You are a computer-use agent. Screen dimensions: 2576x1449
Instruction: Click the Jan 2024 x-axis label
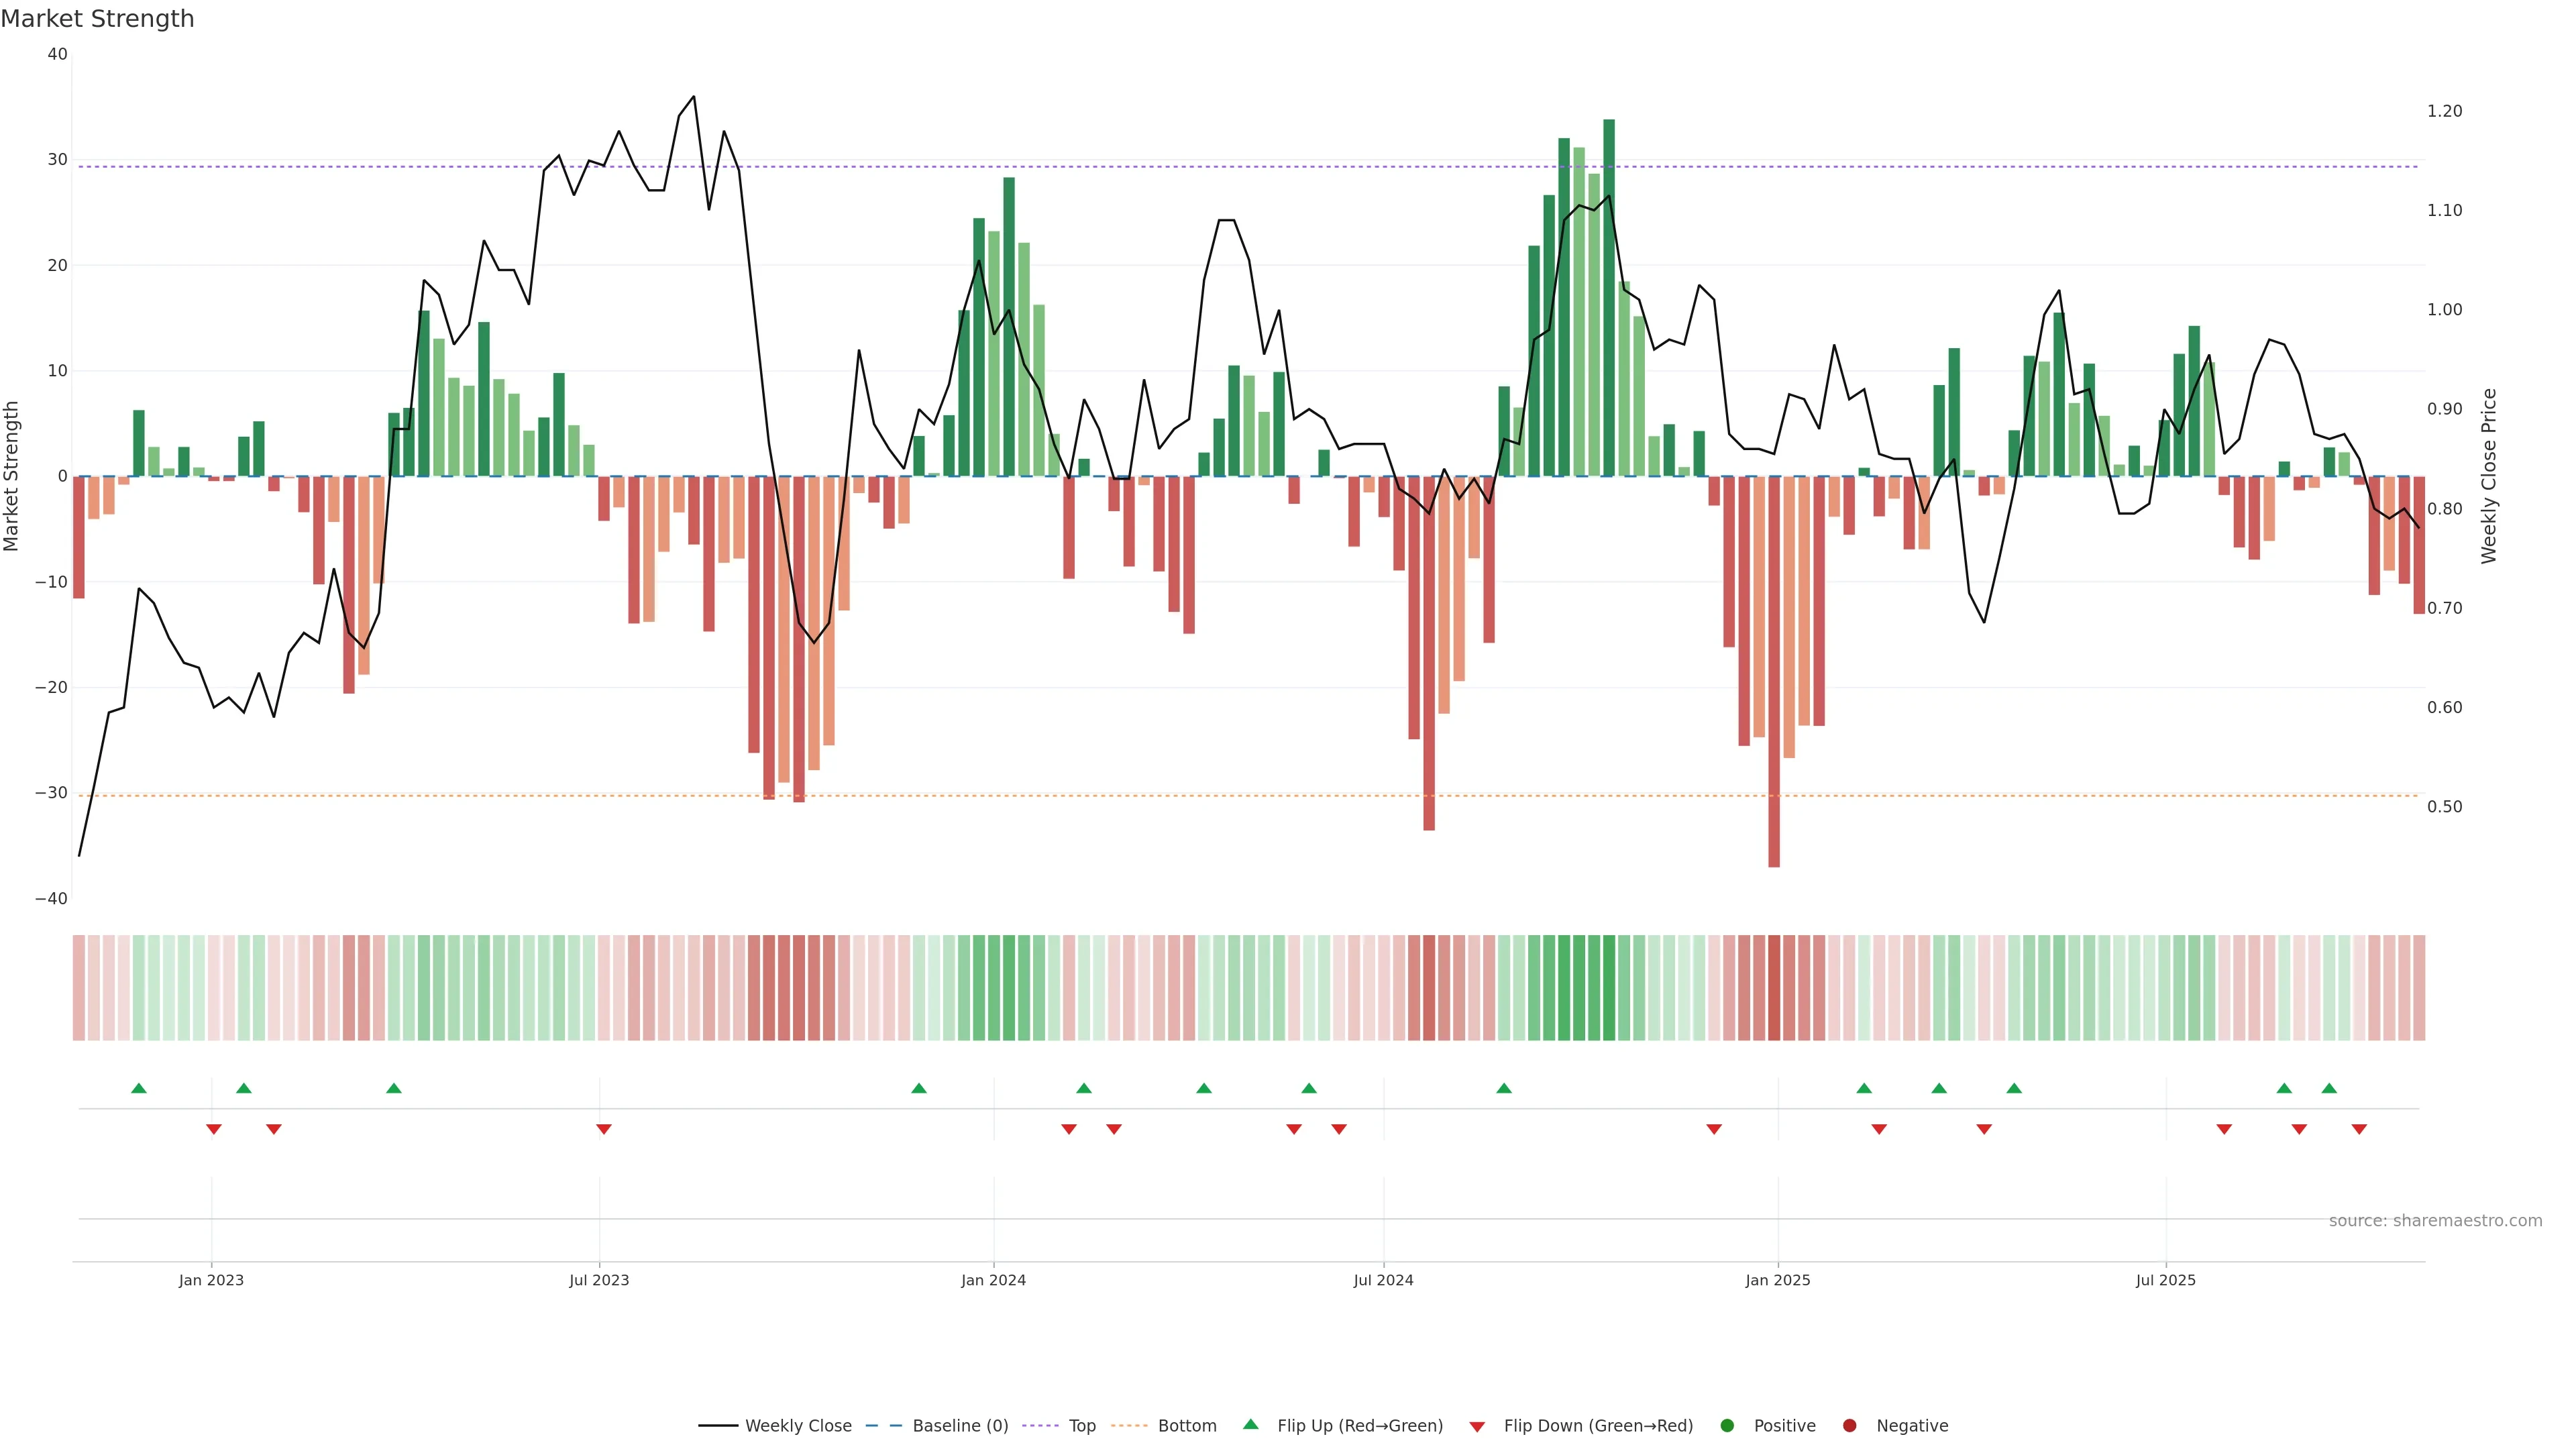pos(993,1280)
